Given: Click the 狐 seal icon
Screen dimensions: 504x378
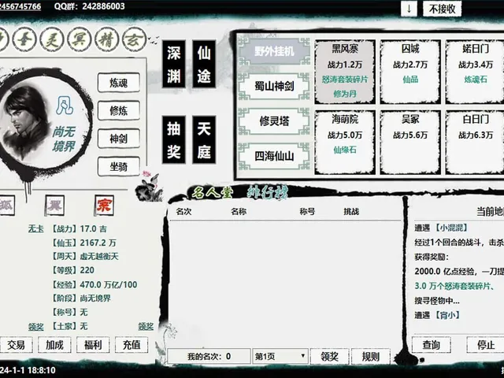Looking at the screenshot, I should coord(6,205).
